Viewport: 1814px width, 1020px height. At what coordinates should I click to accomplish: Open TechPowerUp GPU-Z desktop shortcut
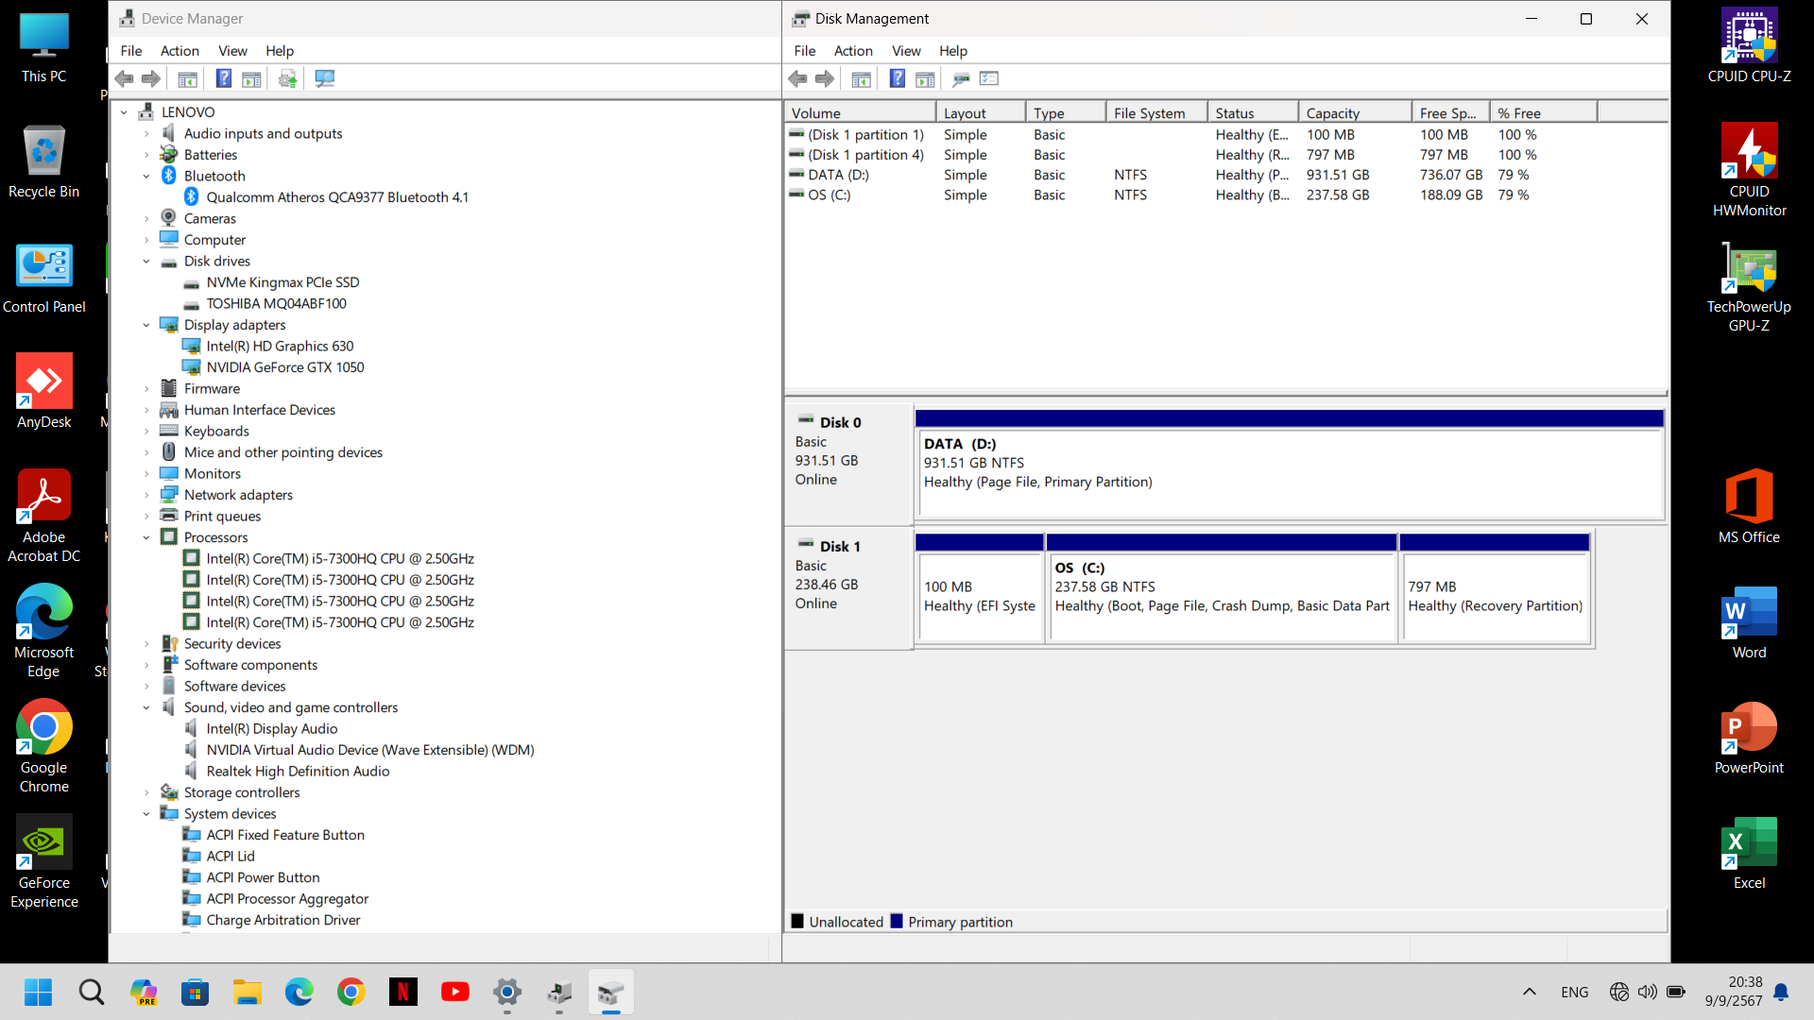pos(1749,286)
